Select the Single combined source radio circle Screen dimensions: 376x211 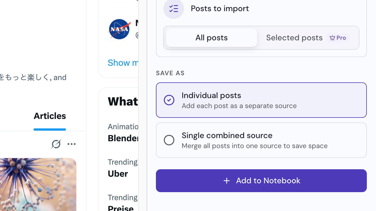[x=169, y=140]
